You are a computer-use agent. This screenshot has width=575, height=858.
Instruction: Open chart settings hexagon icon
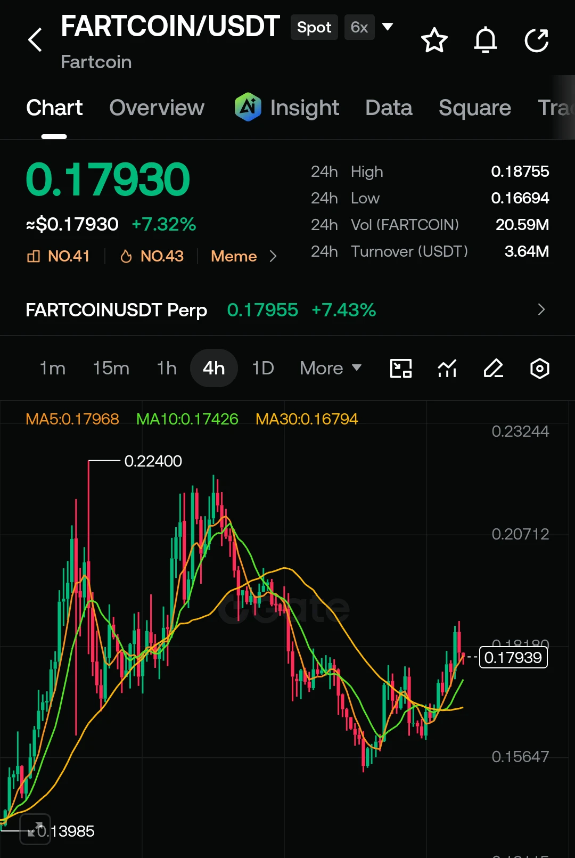click(540, 369)
